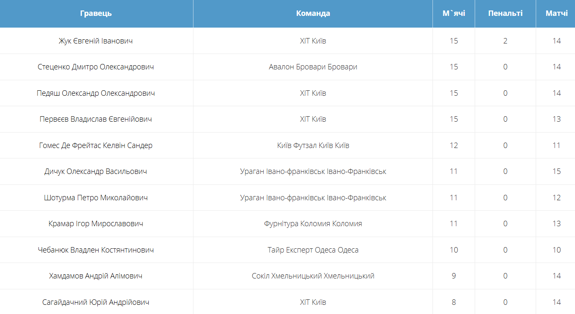Viewport: 575px width, 314px height.
Task: Select team Фурнітура Коломия Коломия
Action: [313, 224]
